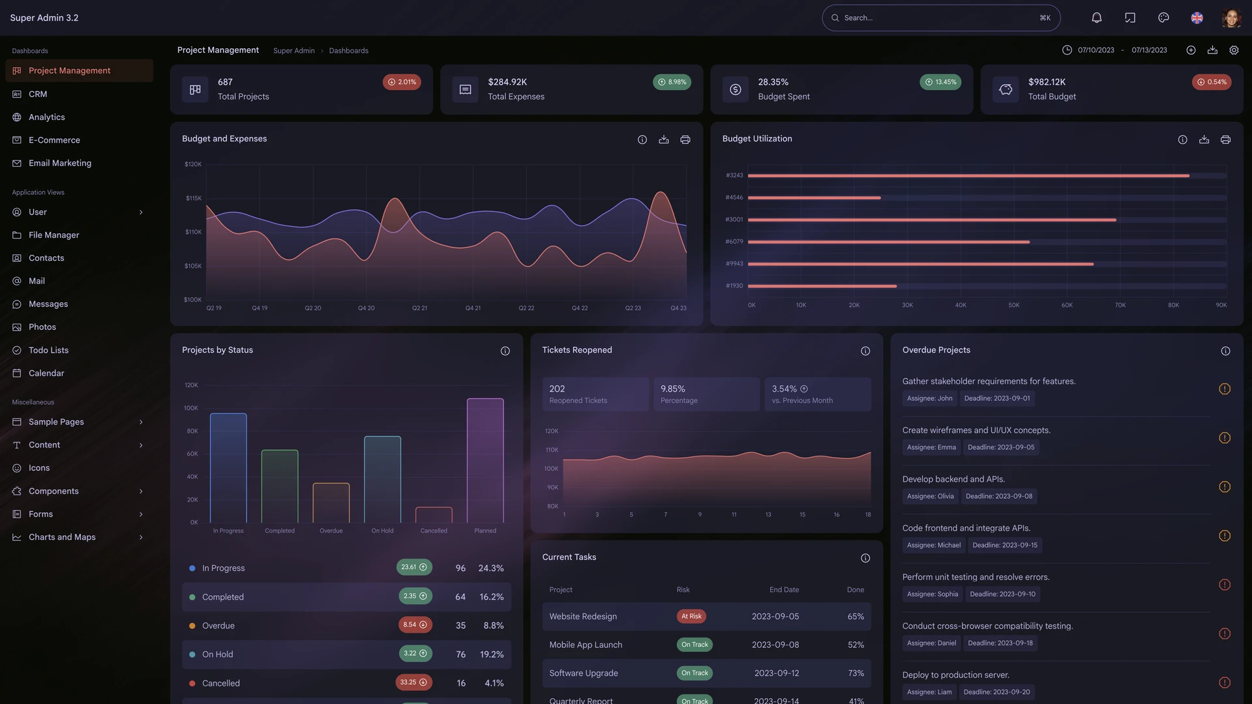Screen dimensions: 1252x704
Task: Click warning icon for Gather stakeholder requirements
Action: (x=1225, y=389)
